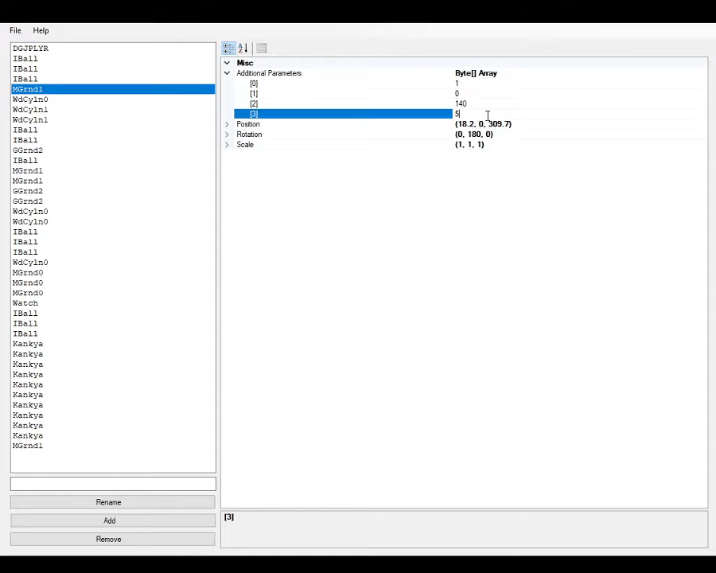Open the File menu

point(14,30)
